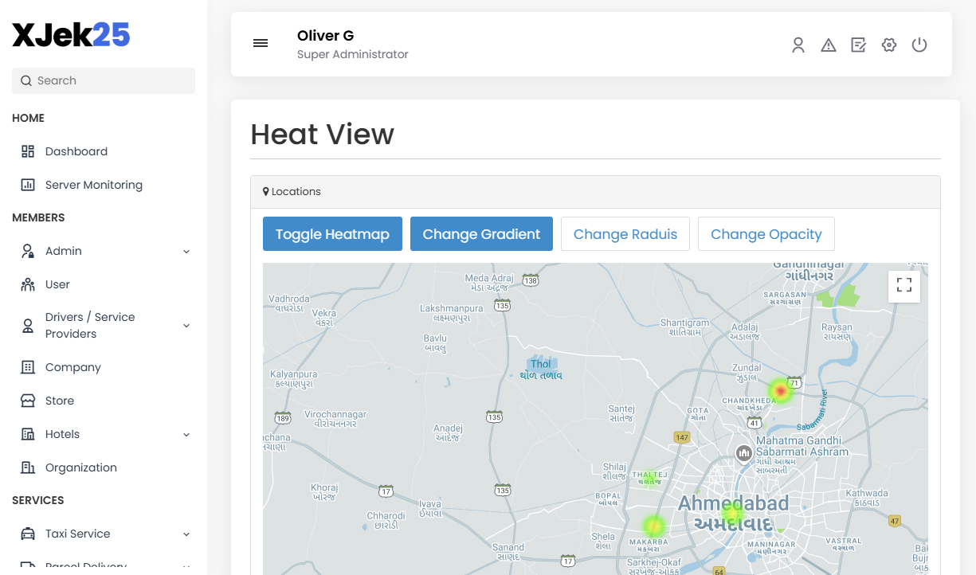Go to Server Monitoring page
The height and width of the screenshot is (575, 976).
(x=93, y=185)
